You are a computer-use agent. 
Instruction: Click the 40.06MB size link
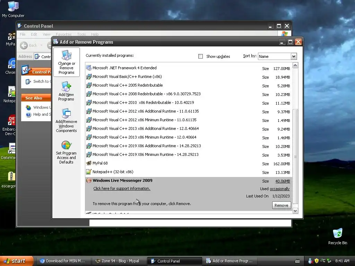tap(283, 181)
